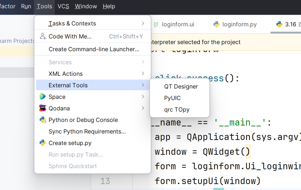Screen dimensions: 301x190
Task: Open the Help menu
Action: pos(109,6)
